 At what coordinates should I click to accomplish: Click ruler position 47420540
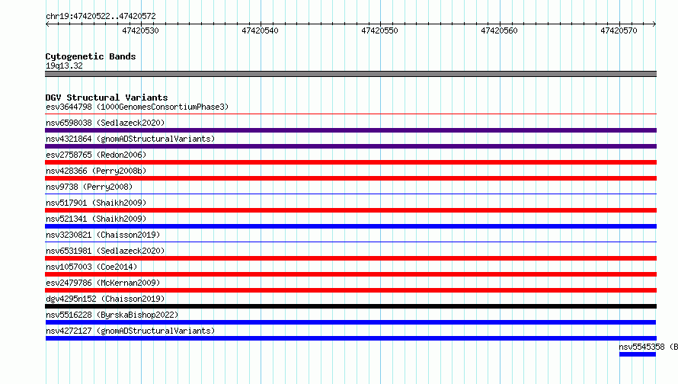click(x=260, y=30)
